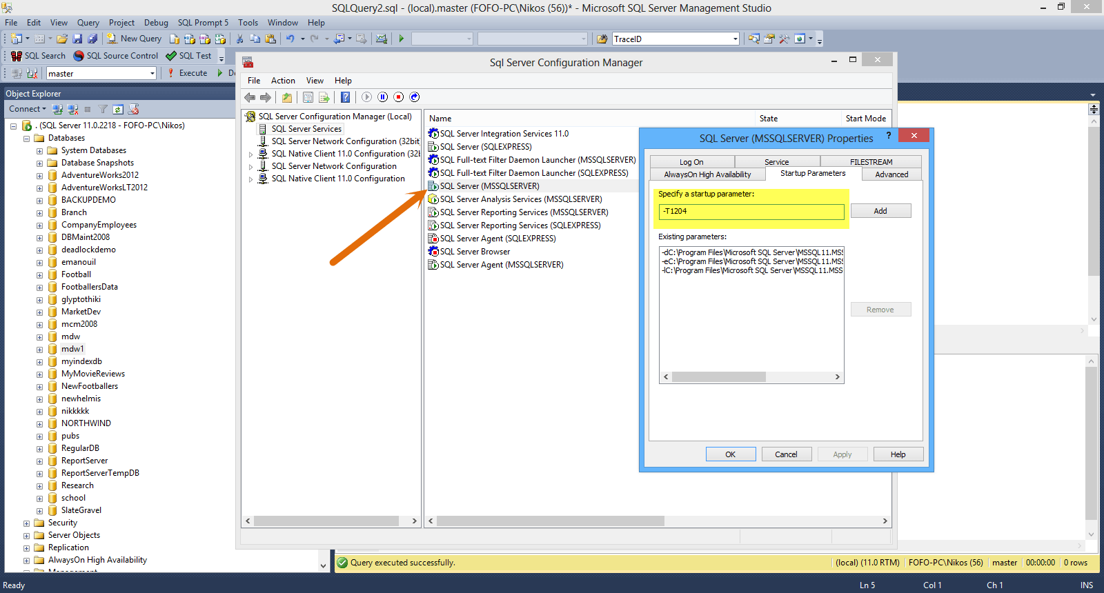Expand the NORTHWIND database node
1104x593 pixels.
39,423
